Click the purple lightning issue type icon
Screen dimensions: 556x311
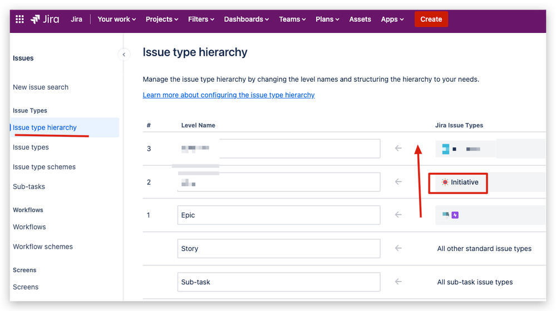click(x=455, y=215)
